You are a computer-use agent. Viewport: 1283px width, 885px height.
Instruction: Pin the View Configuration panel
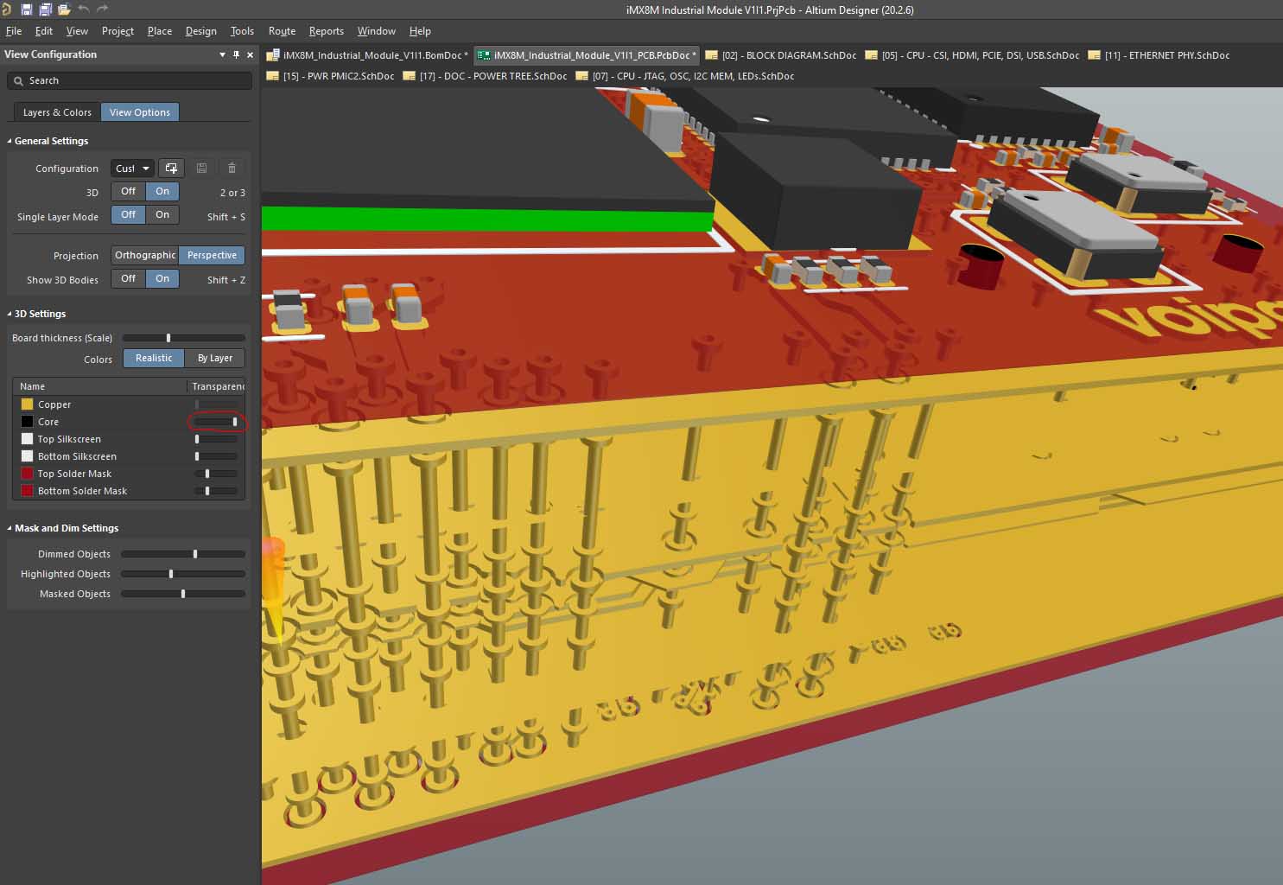236,54
